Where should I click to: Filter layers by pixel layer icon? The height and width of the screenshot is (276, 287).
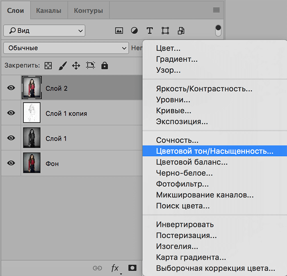pyautogui.click(x=119, y=31)
